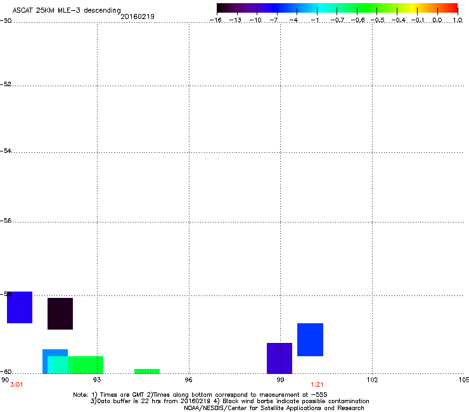
Task: Click the date label 20160219 under the title
Action: [x=138, y=16]
